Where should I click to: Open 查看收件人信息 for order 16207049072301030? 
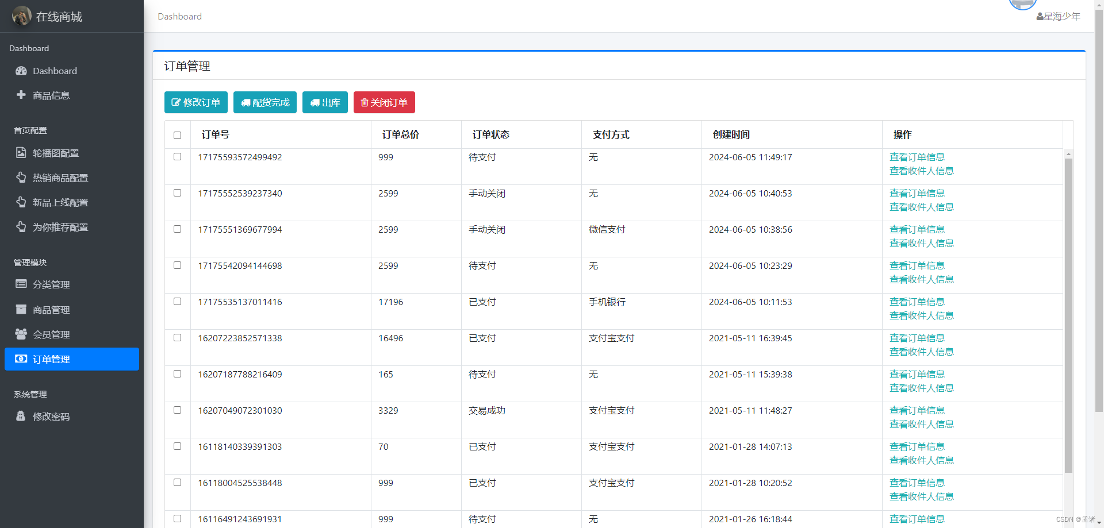922,424
